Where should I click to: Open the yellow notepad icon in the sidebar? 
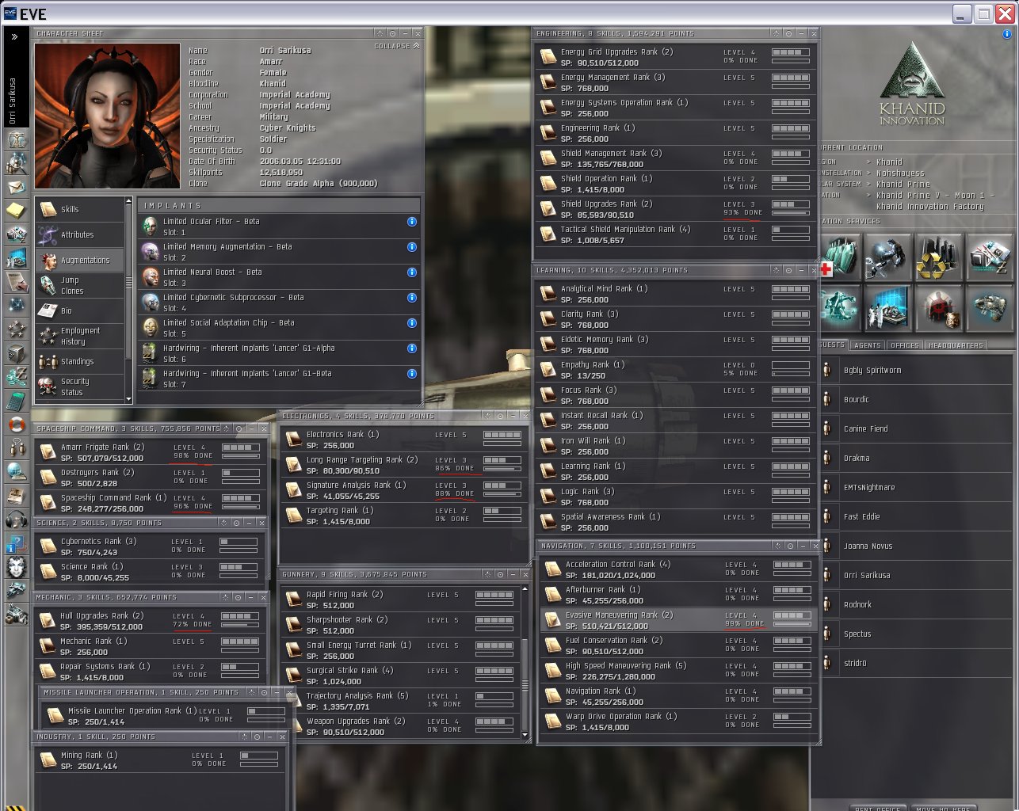point(17,210)
